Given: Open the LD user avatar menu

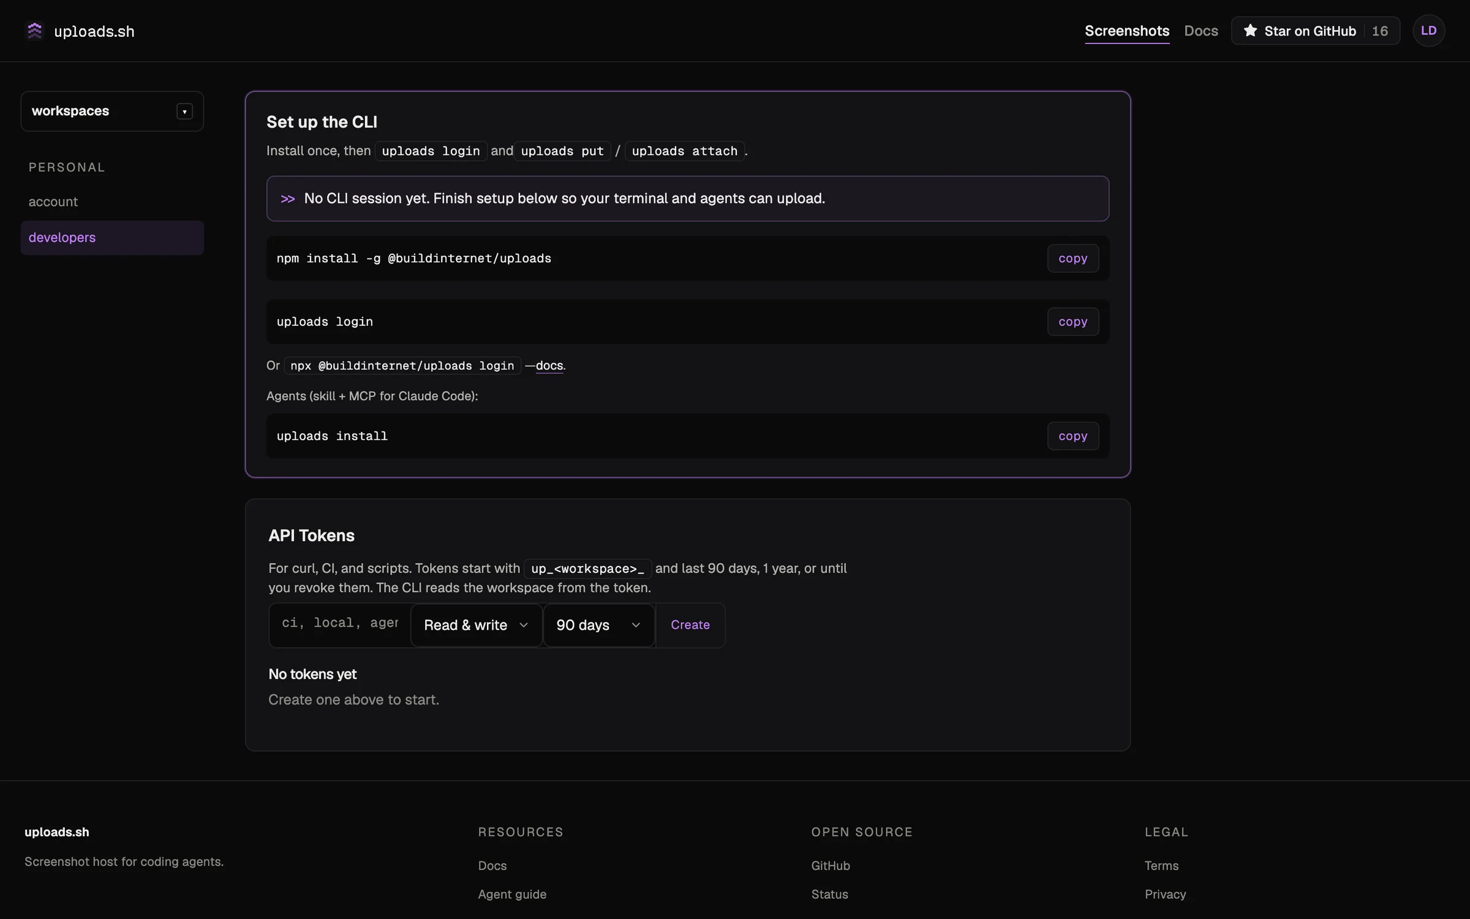Looking at the screenshot, I should pyautogui.click(x=1428, y=31).
